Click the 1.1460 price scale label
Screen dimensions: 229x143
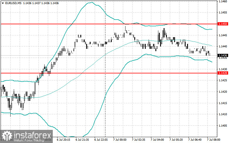point(223,1)
